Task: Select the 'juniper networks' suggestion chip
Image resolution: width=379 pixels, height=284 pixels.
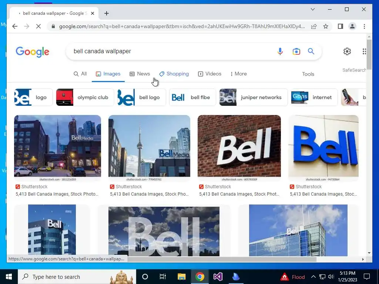Action: tap(254, 97)
